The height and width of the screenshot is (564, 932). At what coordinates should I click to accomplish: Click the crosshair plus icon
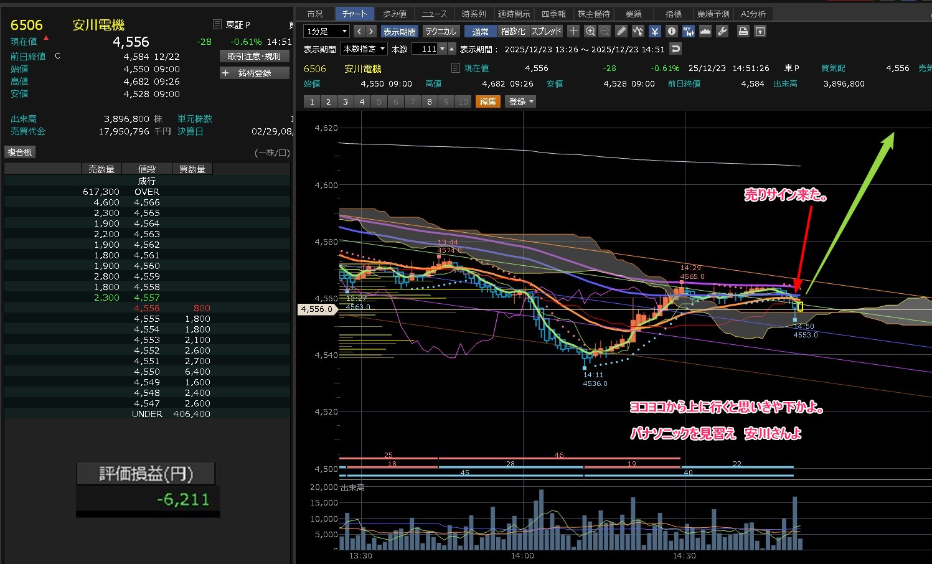tap(573, 31)
